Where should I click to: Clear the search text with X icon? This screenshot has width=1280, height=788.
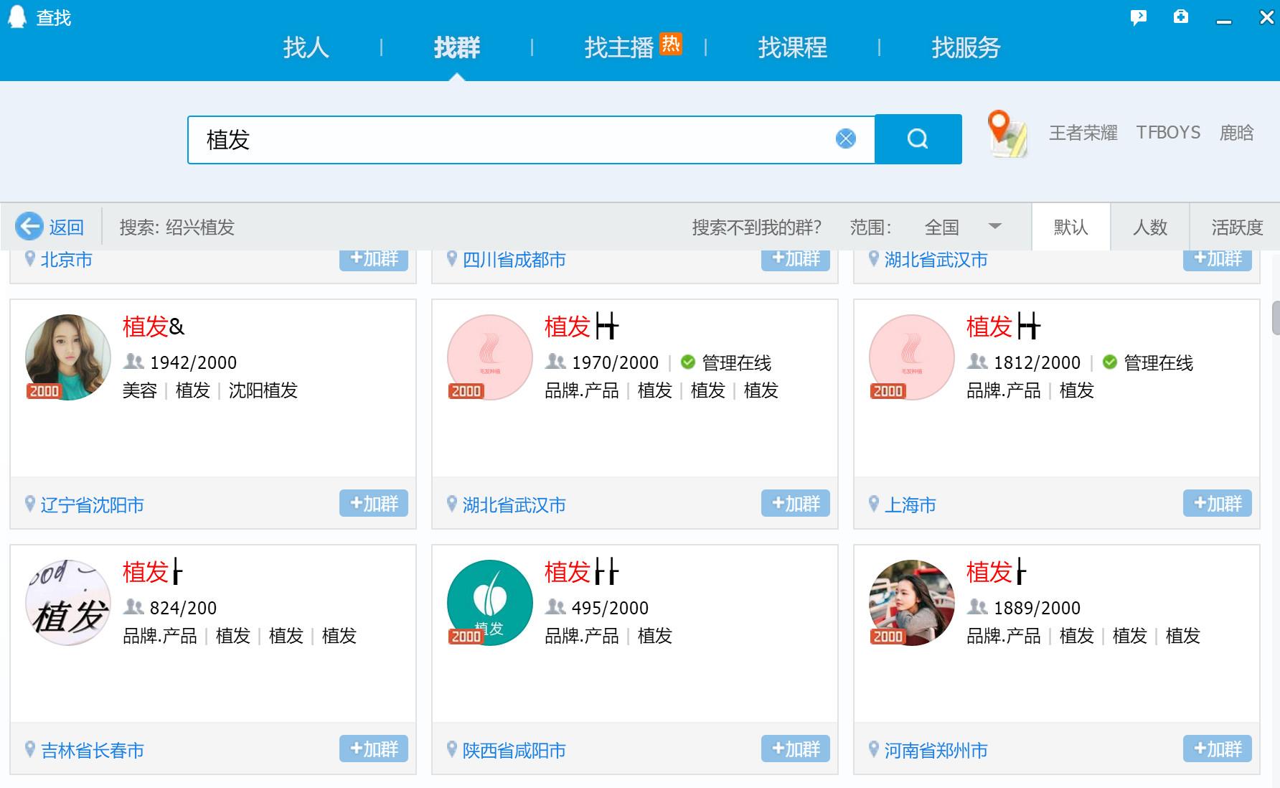pyautogui.click(x=846, y=139)
